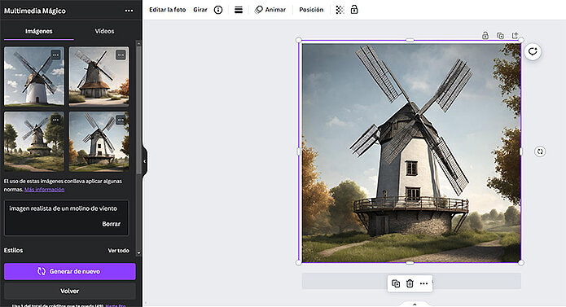
Task: Open the Más información link
Action: (45, 190)
